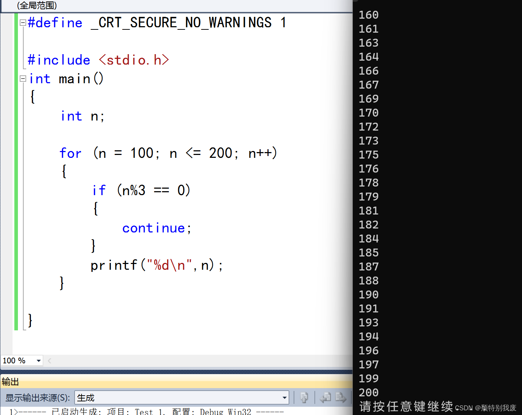522x415 pixels.
Task: Click the printf("%d\n",n) line
Action: (x=157, y=265)
